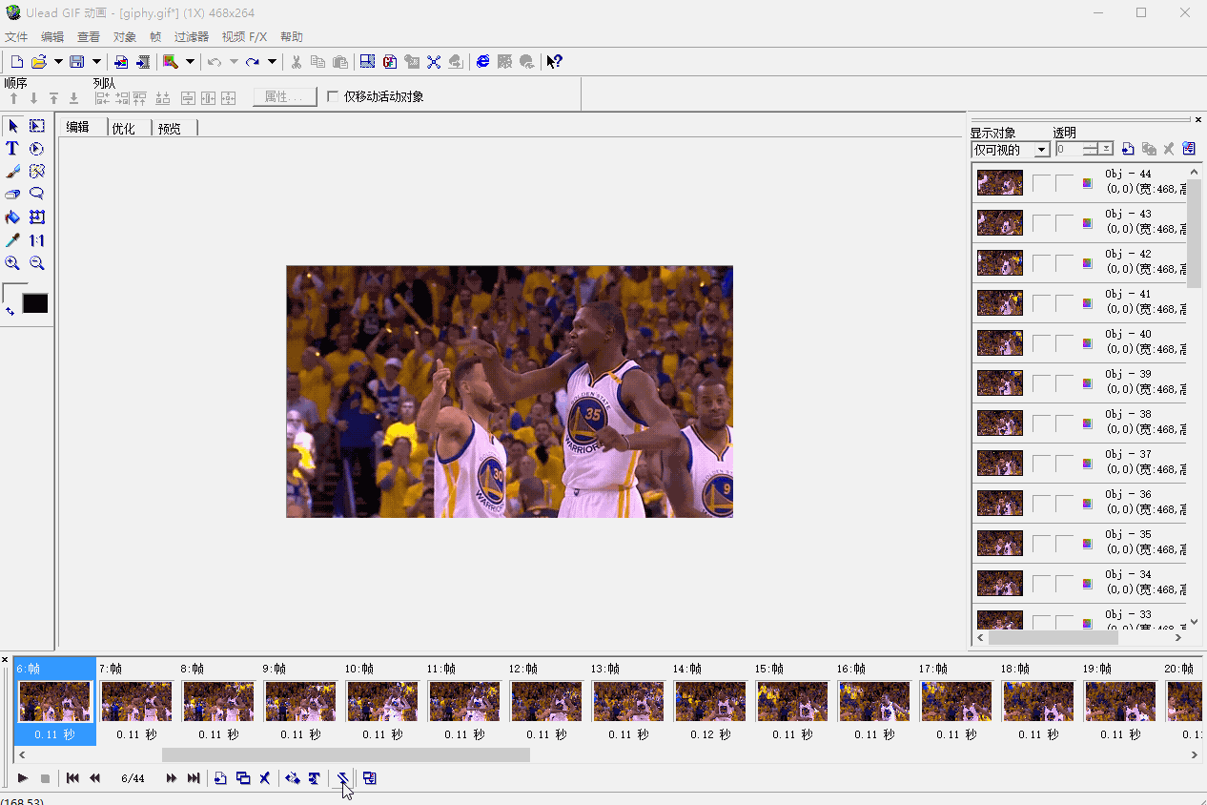Click the Zoom In magnifier tool

coord(12,263)
